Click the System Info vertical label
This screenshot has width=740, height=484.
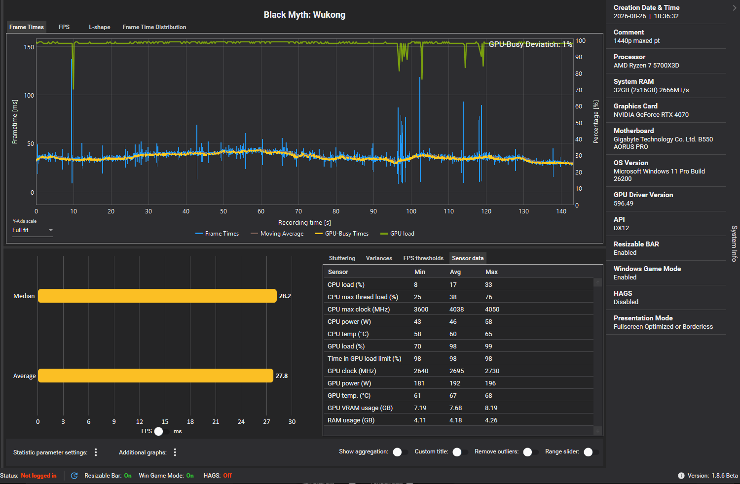coord(734,243)
